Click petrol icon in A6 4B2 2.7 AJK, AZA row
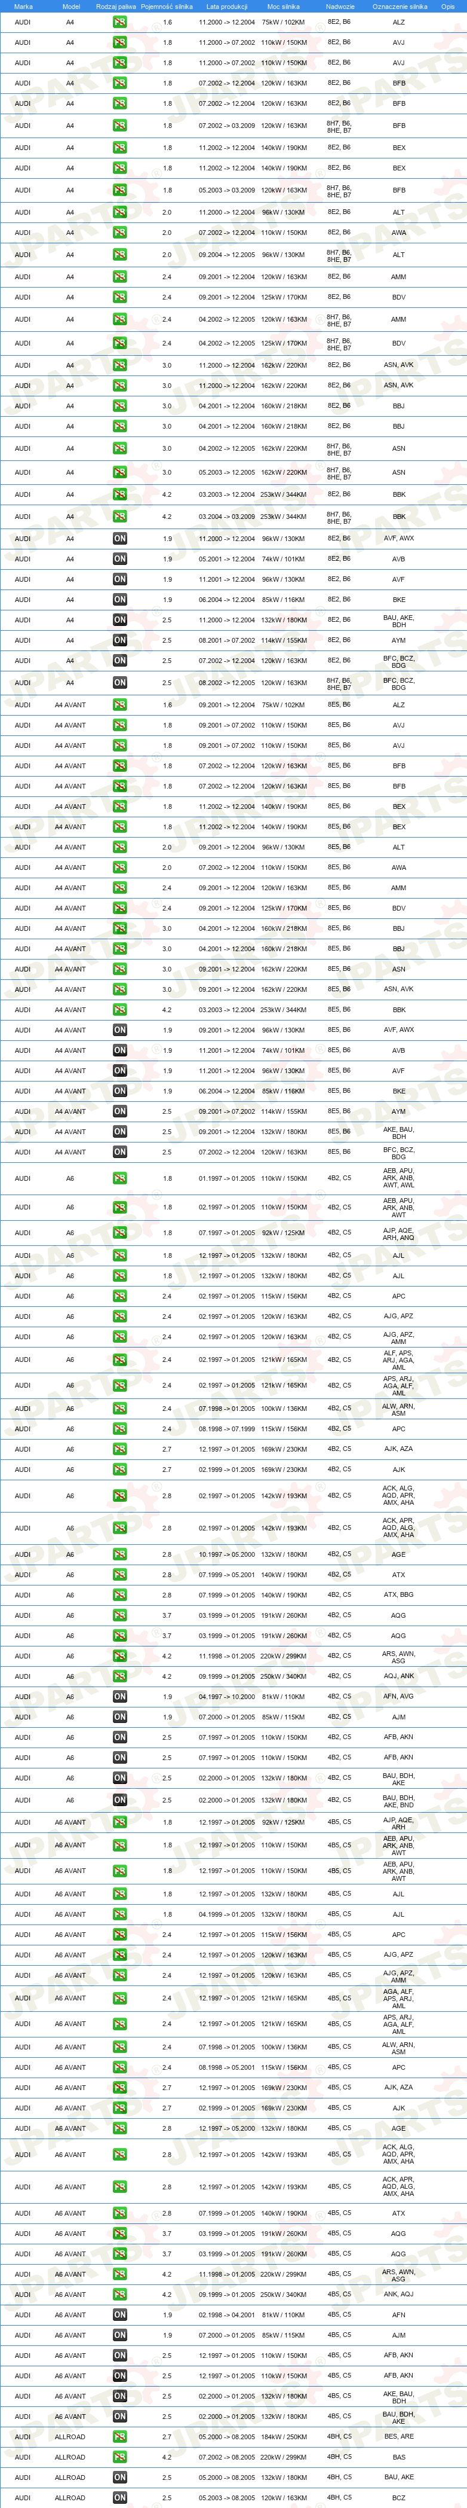The width and height of the screenshot is (467, 2508). coord(119,1449)
